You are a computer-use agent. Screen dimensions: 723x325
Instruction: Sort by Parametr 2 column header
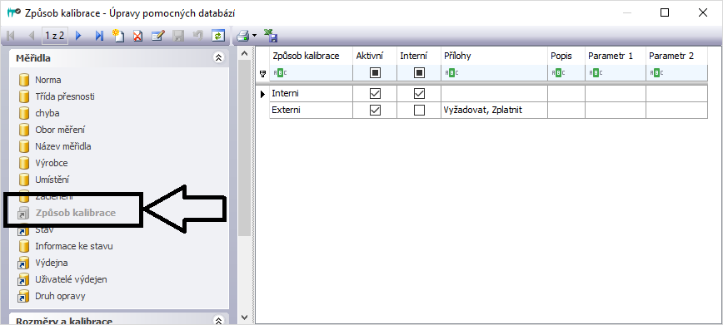click(676, 57)
